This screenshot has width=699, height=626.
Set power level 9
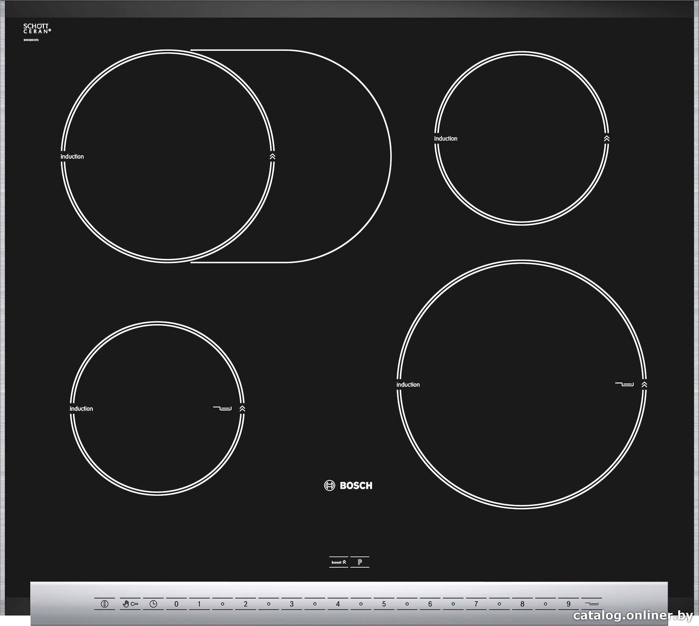coord(568,604)
